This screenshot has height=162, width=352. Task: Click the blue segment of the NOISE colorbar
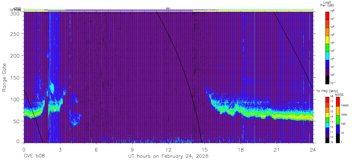(x=338, y=129)
